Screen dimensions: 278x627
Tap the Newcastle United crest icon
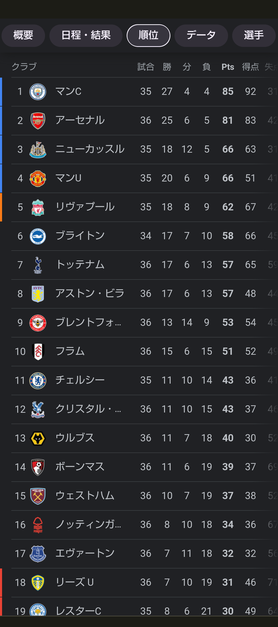[38, 149]
